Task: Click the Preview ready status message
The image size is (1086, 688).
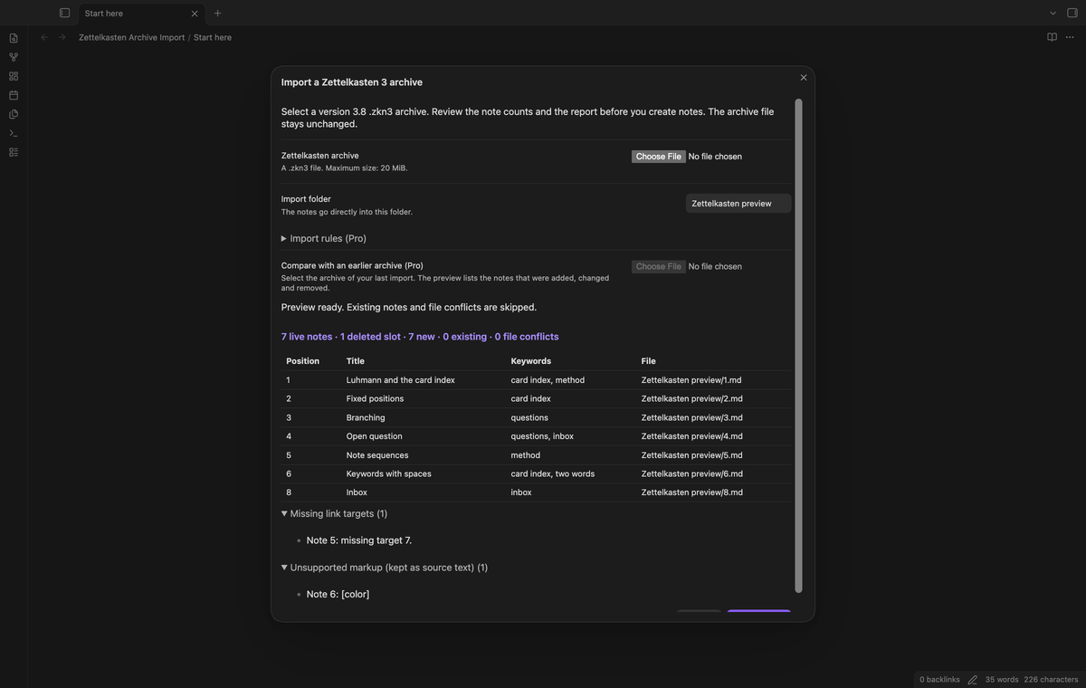Action: click(x=409, y=307)
